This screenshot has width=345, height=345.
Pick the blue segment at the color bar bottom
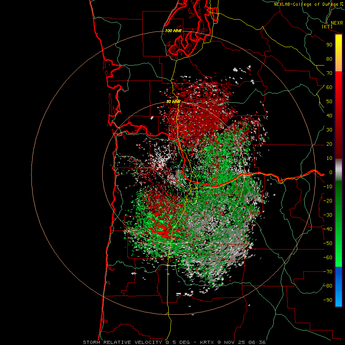[338, 286]
